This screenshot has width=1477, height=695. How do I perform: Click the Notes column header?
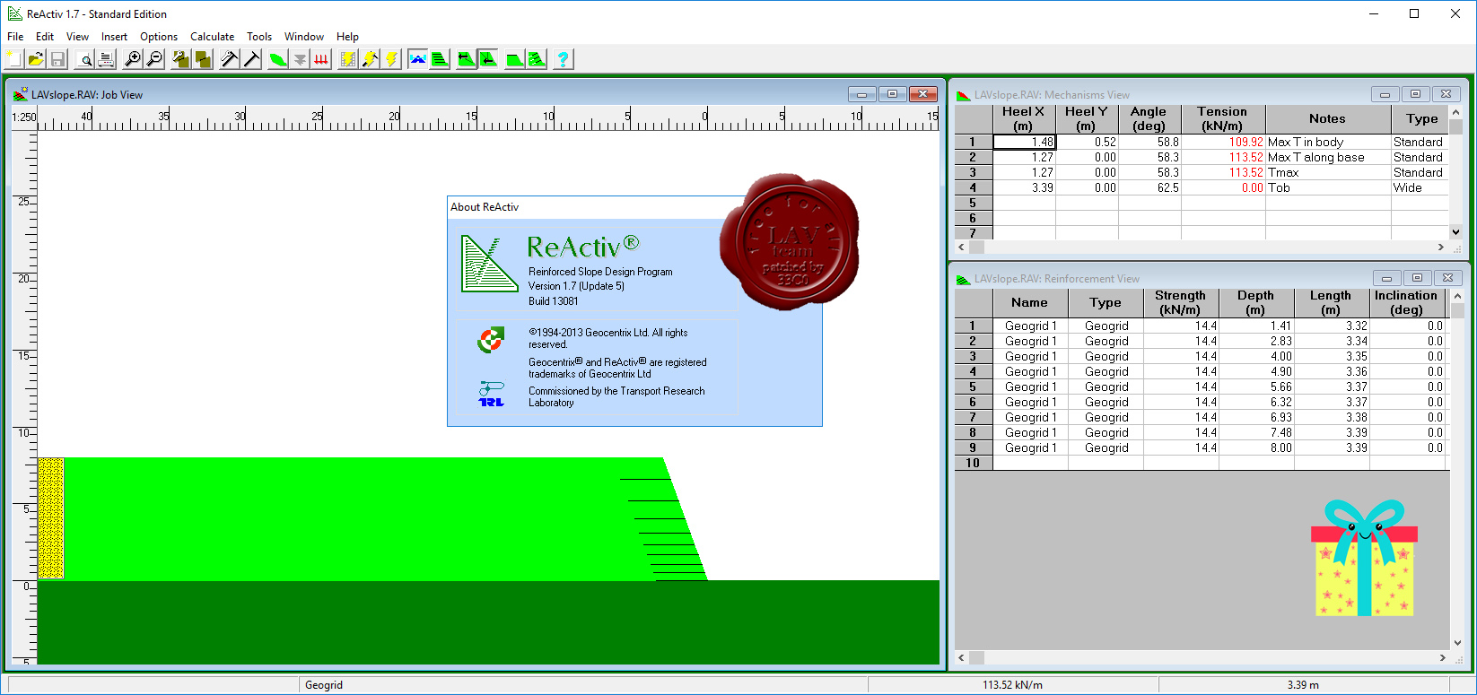[x=1328, y=118]
